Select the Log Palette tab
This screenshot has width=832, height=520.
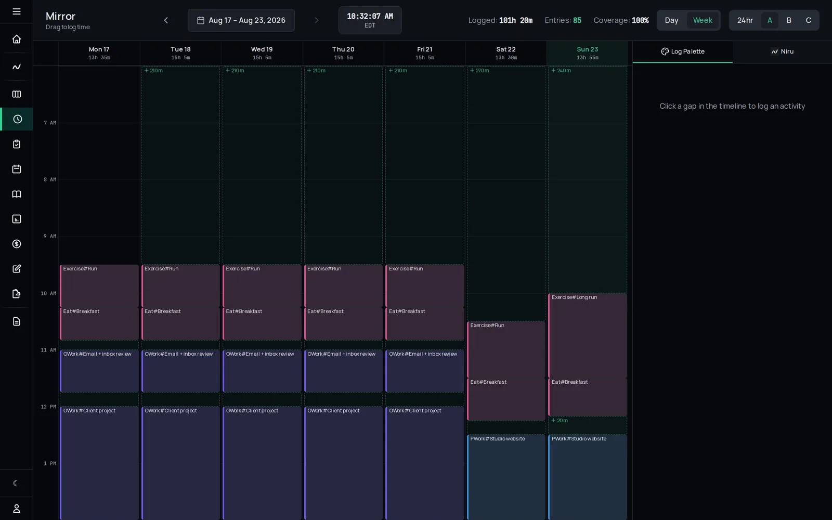683,51
